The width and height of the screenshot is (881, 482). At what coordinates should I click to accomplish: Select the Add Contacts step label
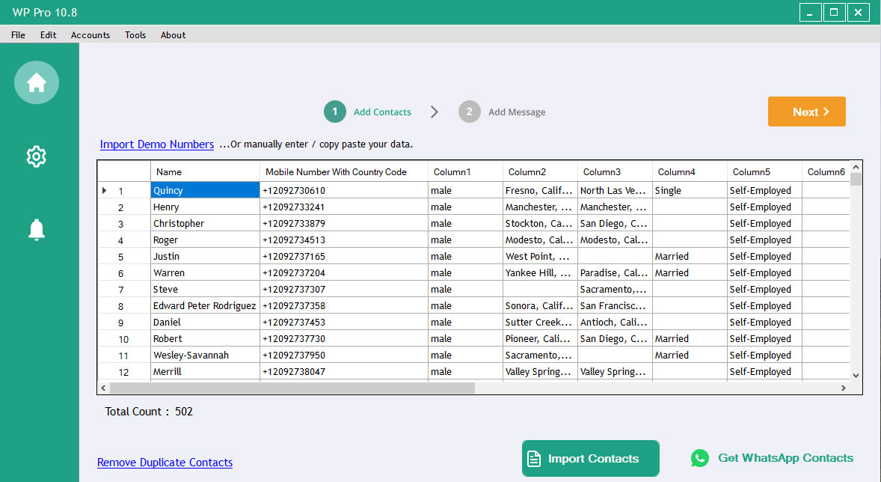[382, 112]
